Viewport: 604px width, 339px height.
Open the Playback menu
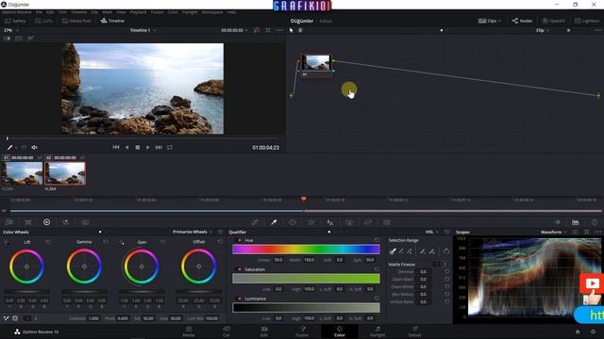click(x=138, y=12)
